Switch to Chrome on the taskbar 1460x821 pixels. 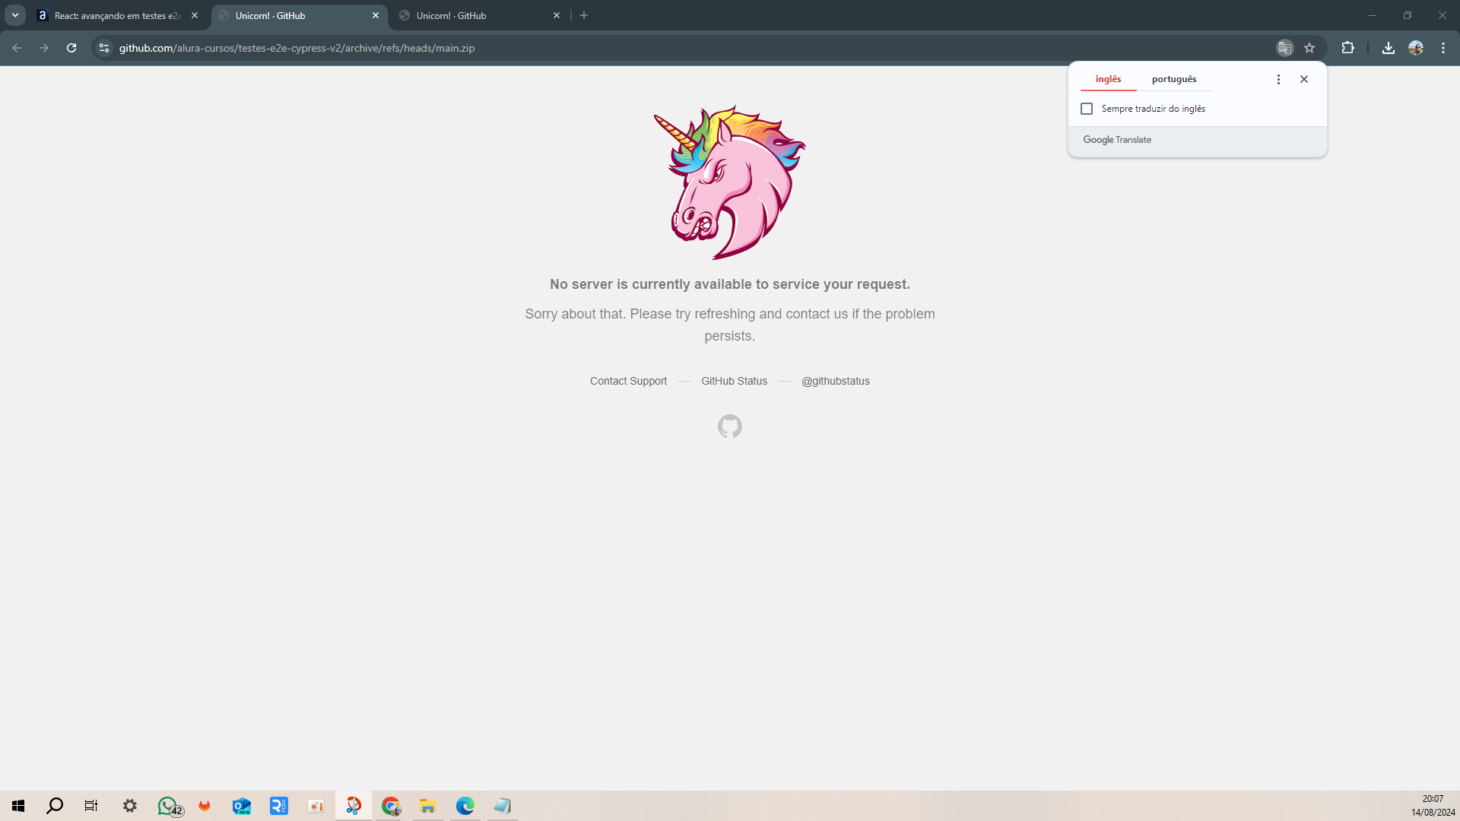pyautogui.click(x=391, y=806)
